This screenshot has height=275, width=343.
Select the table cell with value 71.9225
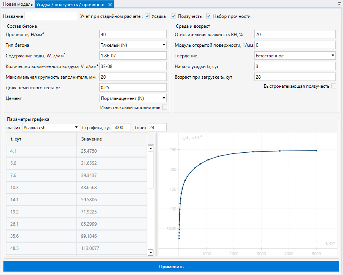click(x=112, y=212)
